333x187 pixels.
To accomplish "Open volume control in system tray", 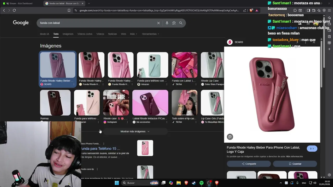I will [315, 183].
